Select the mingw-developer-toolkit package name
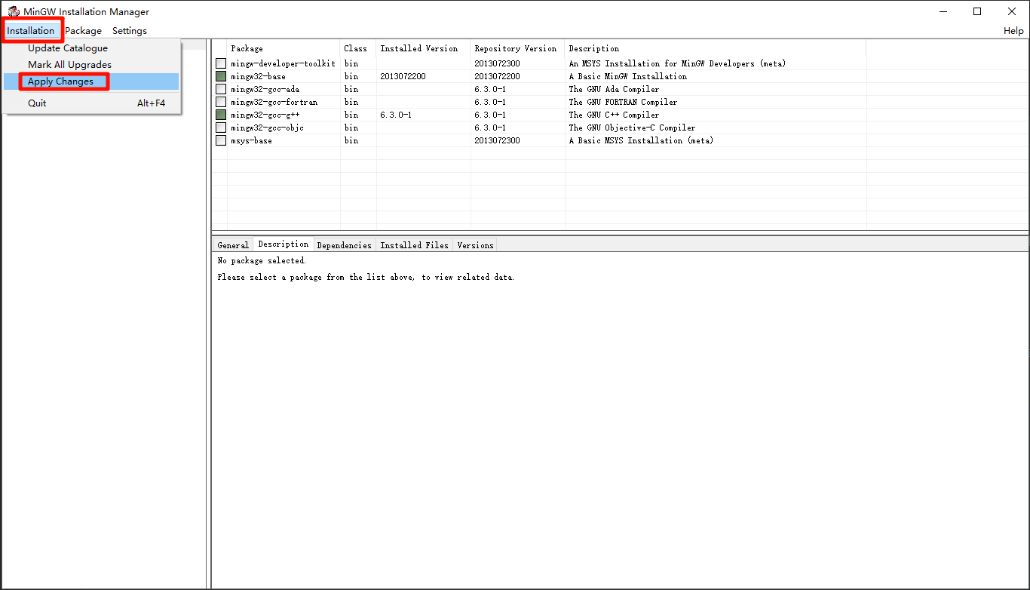Image resolution: width=1030 pixels, height=590 pixels. (283, 63)
